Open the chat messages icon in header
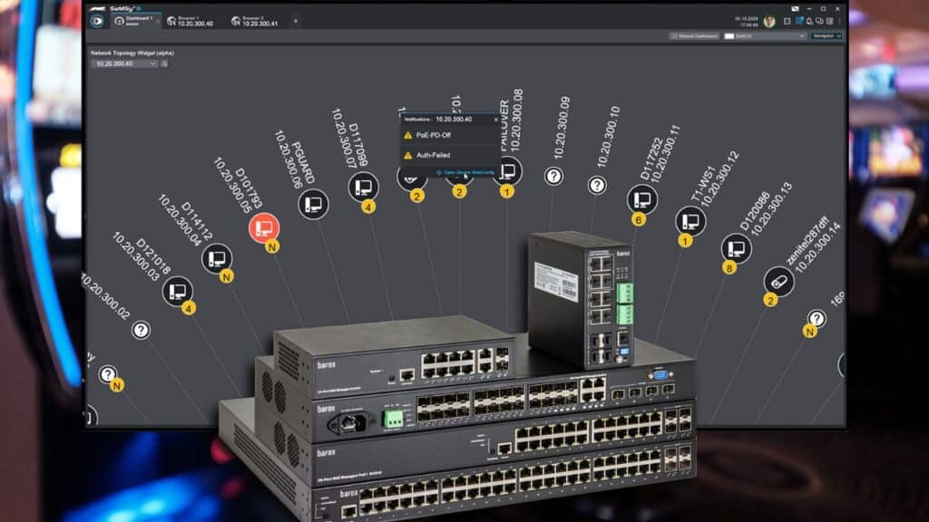 coord(820,20)
